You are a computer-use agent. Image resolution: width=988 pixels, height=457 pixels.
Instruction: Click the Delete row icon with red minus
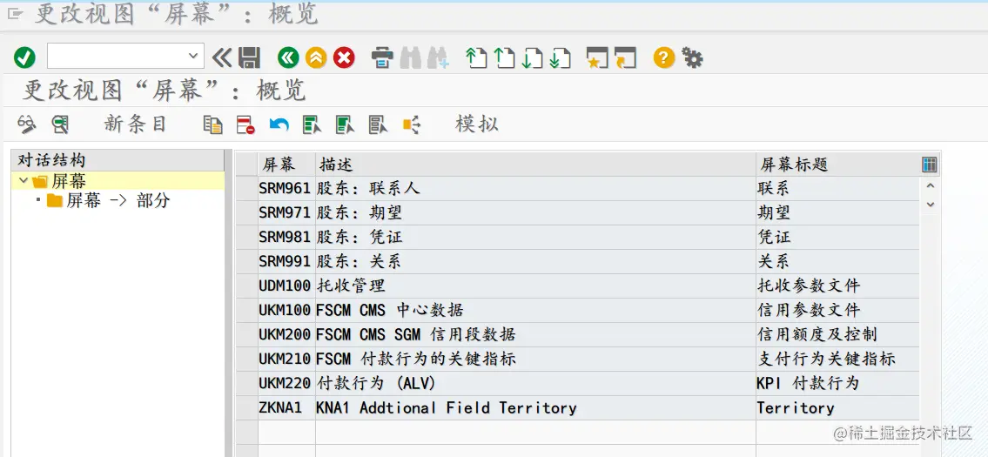click(245, 124)
